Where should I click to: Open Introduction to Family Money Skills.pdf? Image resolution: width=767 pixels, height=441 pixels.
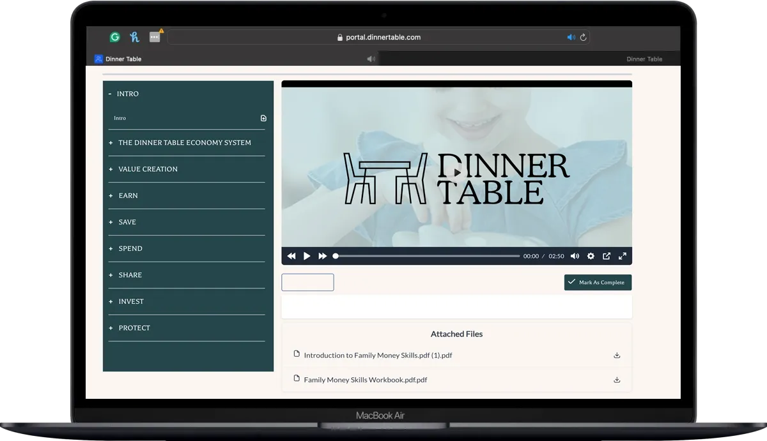(x=378, y=355)
